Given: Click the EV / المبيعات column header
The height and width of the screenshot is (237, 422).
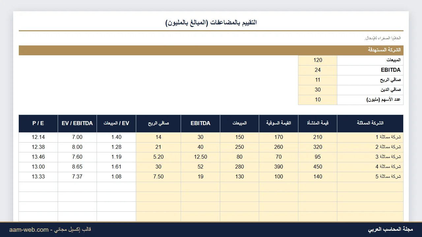Looking at the screenshot, I should tap(116, 123).
